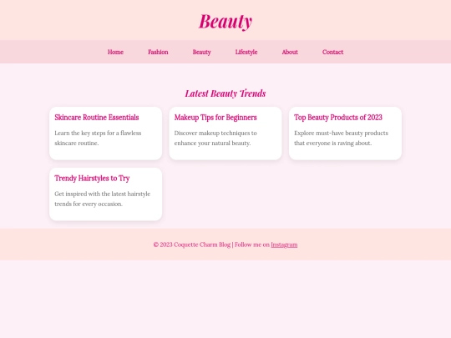
Task: Click the flawless skincare routine description
Action: coord(98,138)
